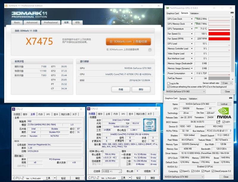
Task: Click the Z170A GAMING PRO model field
Action: click(x=45, y=125)
